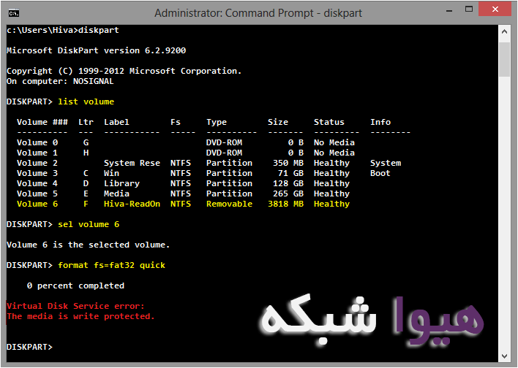Screen dimensions: 518x368
Task: Click the 'Media' volume label
Action: click(x=116, y=193)
